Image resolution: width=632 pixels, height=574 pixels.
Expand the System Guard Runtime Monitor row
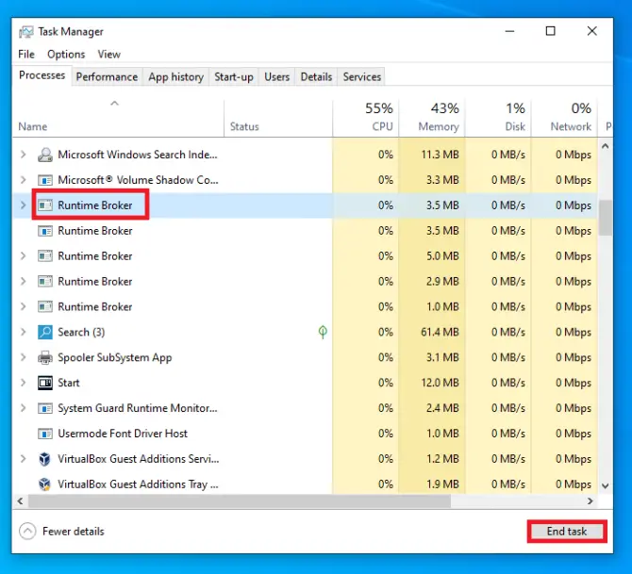[x=23, y=408]
